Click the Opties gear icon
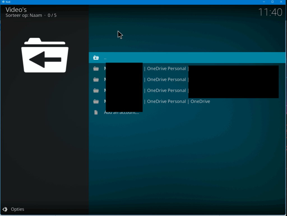Viewport: 287px width, 216px height. [5, 209]
